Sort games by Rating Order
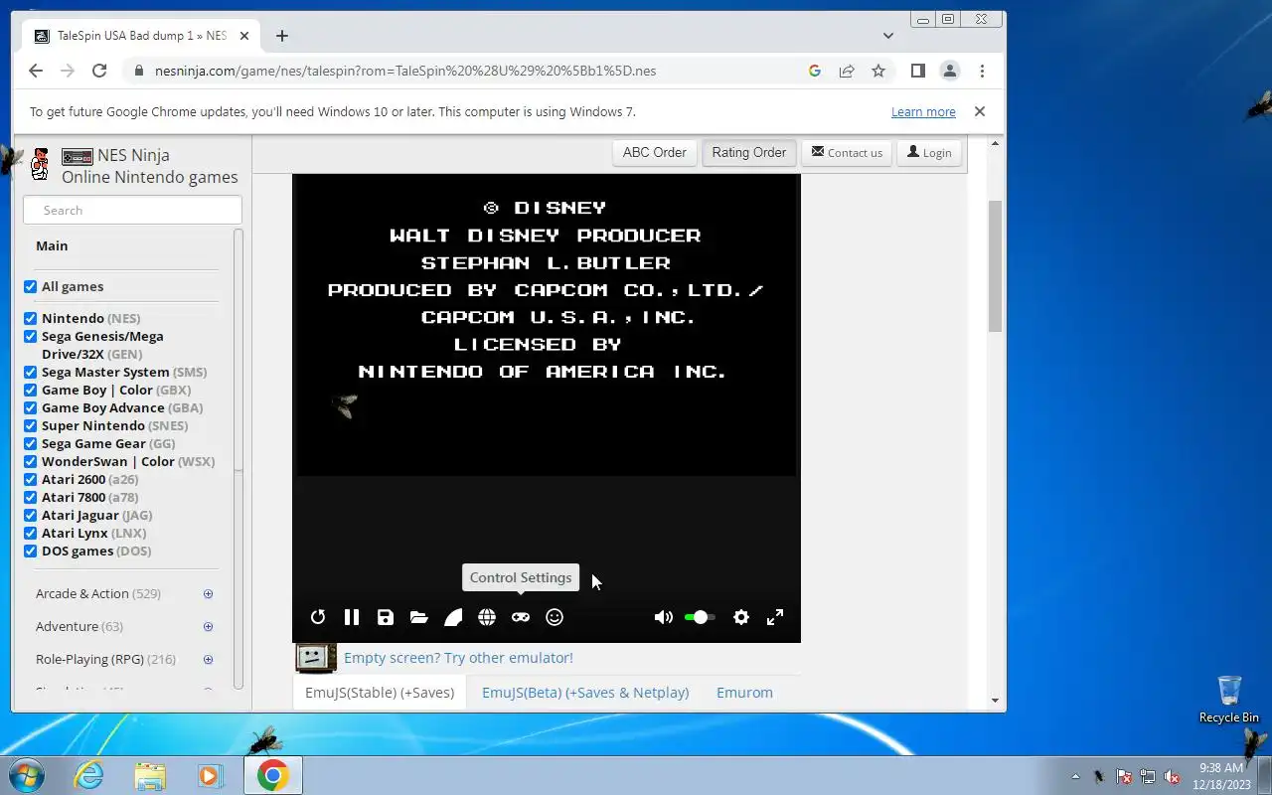The height and width of the screenshot is (795, 1272). pyautogui.click(x=748, y=152)
